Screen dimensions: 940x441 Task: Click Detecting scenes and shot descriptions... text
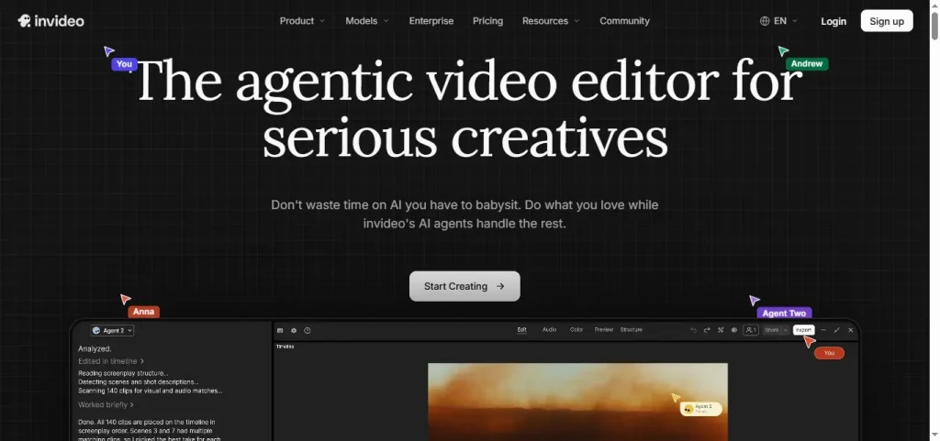click(x=139, y=381)
